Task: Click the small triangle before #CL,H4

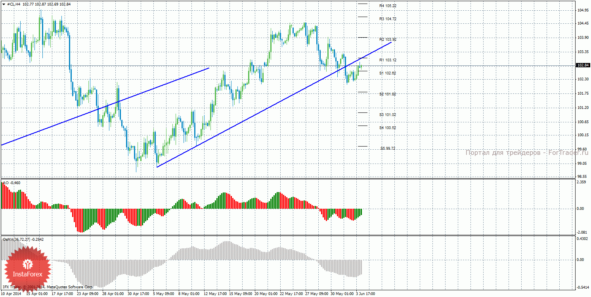Action: tap(4, 4)
